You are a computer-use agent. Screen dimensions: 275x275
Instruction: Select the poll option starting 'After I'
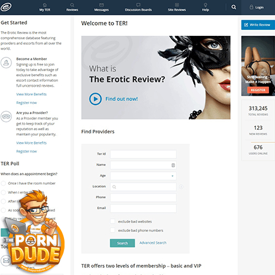click(x=4, y=201)
